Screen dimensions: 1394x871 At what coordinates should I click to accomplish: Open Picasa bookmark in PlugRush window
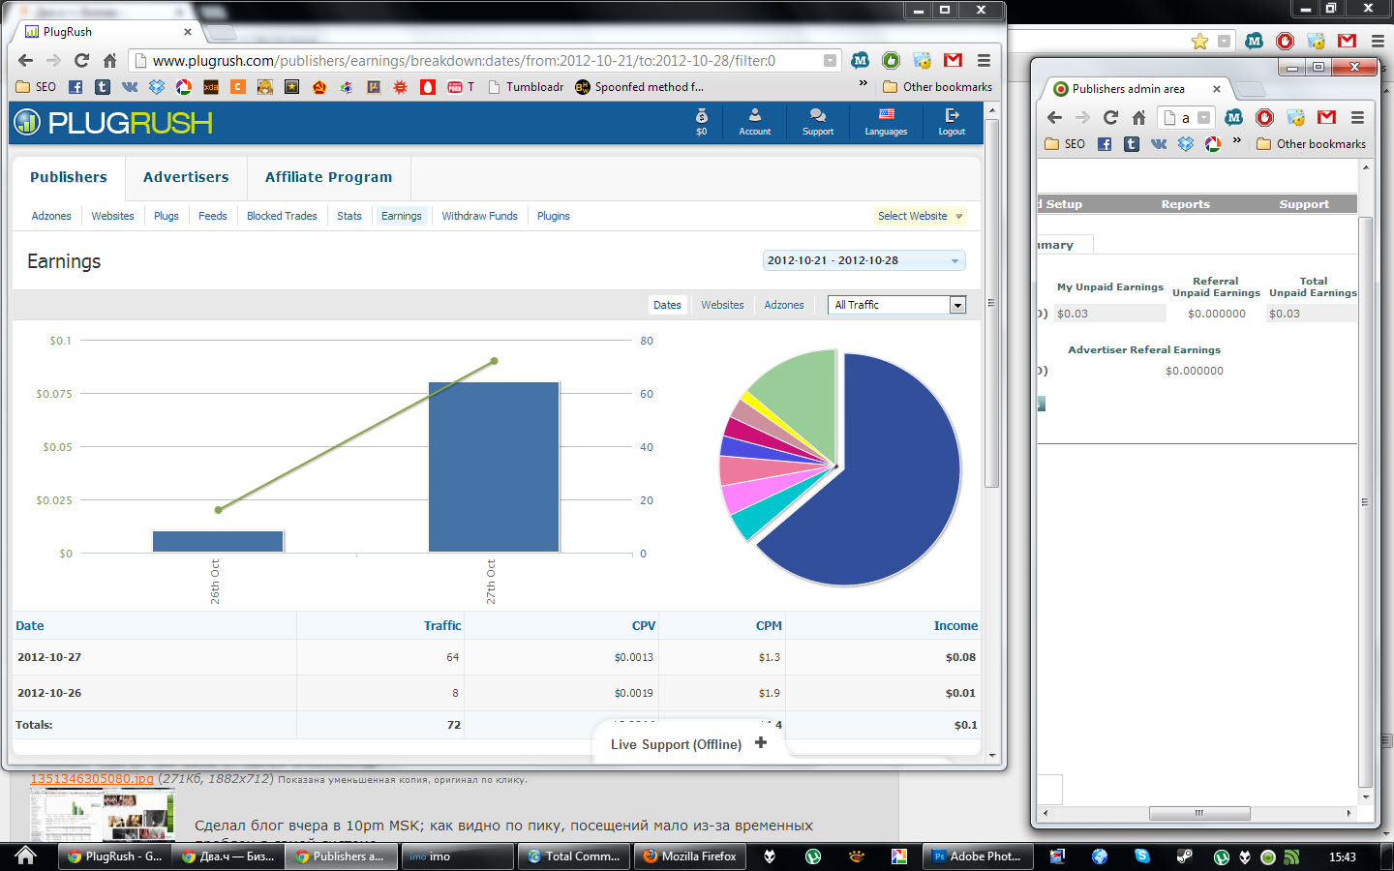[183, 87]
